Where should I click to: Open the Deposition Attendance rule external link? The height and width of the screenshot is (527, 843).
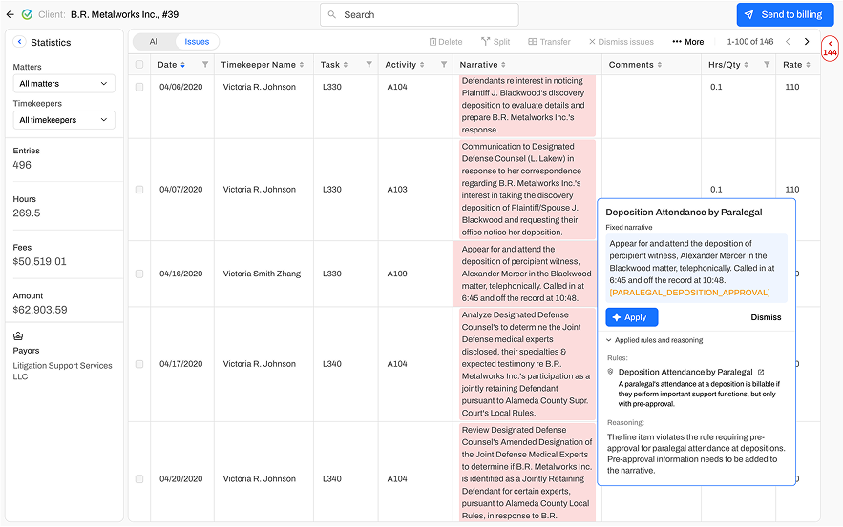(x=761, y=372)
